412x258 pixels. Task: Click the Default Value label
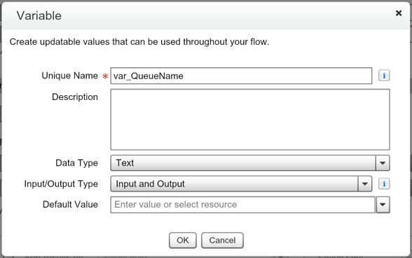point(70,204)
